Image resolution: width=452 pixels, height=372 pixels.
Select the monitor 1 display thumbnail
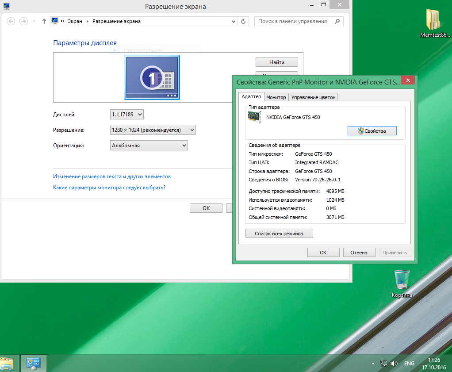152,77
